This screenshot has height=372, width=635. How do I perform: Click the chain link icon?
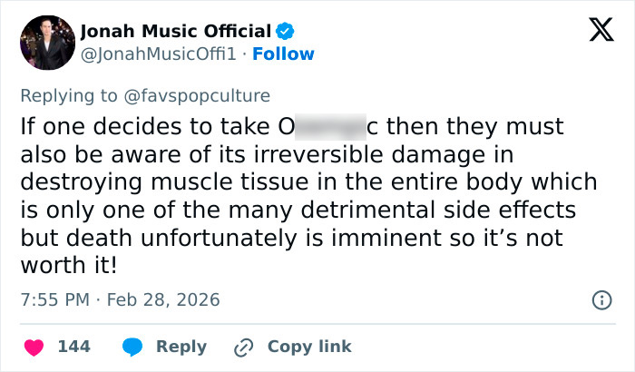coord(243,347)
